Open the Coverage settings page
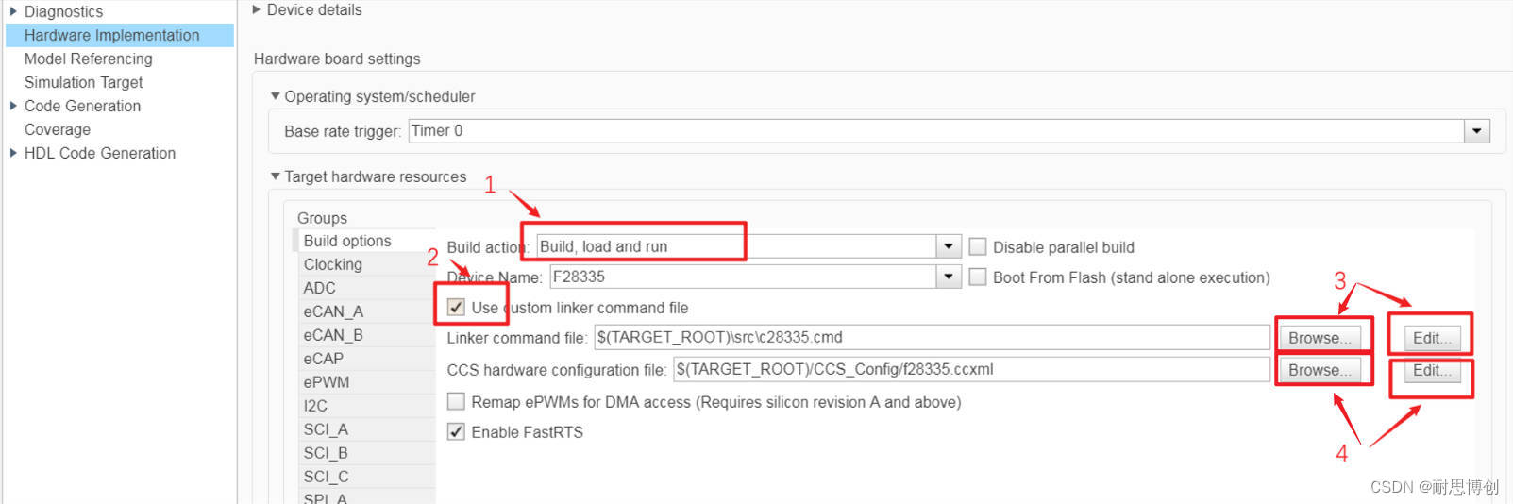This screenshot has height=504, width=1513. click(58, 129)
